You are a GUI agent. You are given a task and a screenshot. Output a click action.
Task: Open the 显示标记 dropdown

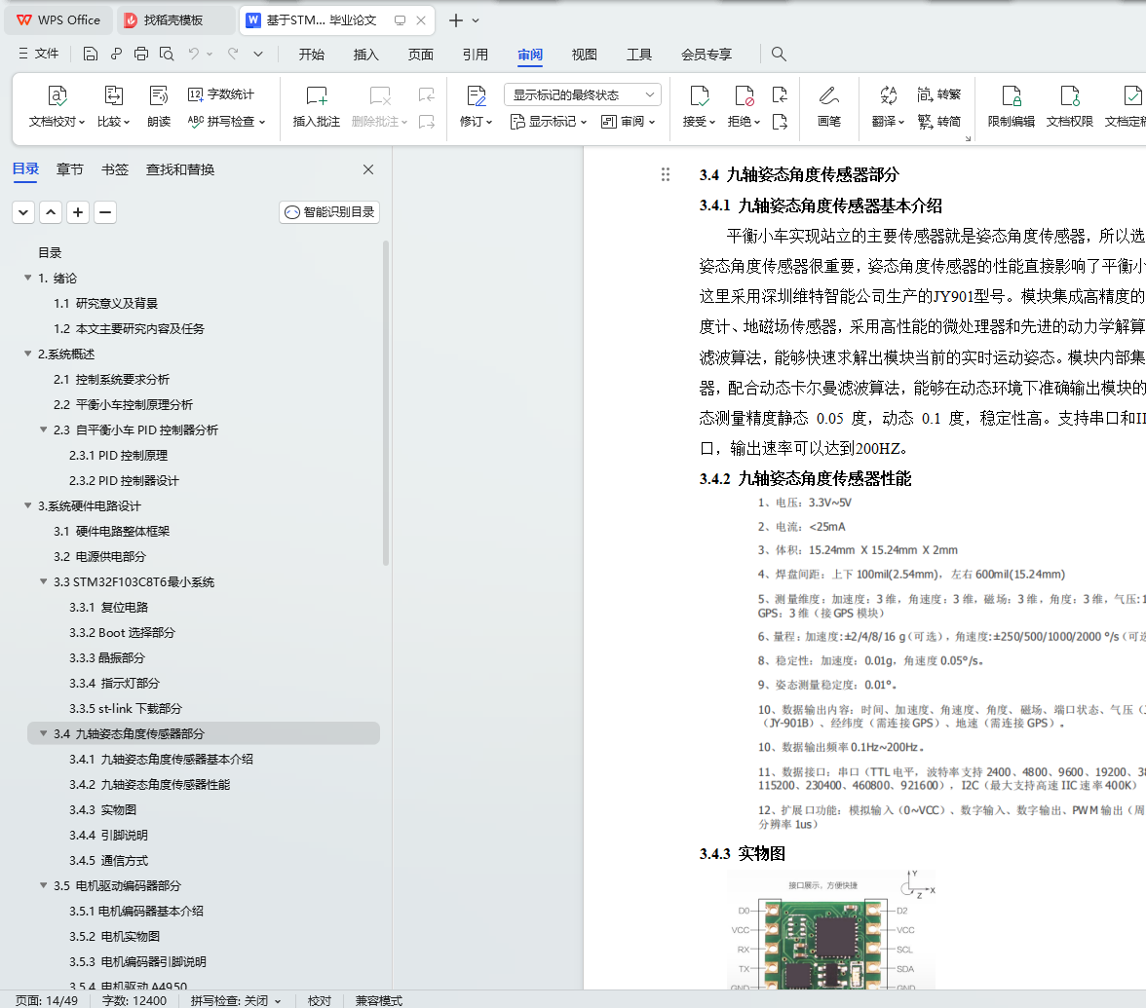coord(548,121)
